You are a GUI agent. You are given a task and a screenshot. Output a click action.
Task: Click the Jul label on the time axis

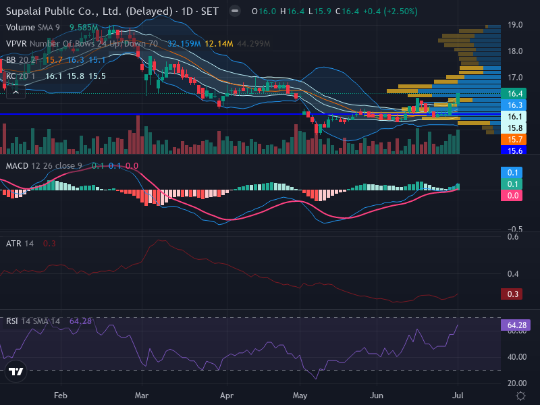(458, 396)
